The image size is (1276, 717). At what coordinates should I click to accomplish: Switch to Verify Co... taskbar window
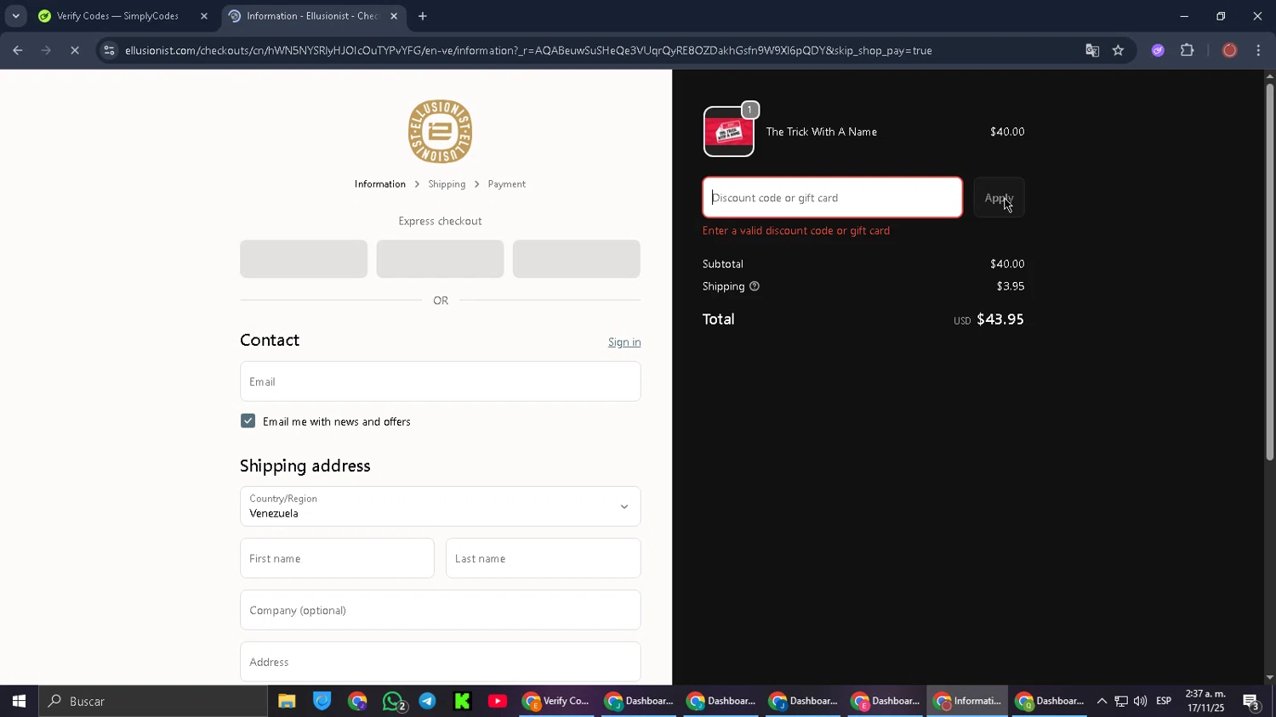[x=556, y=702]
